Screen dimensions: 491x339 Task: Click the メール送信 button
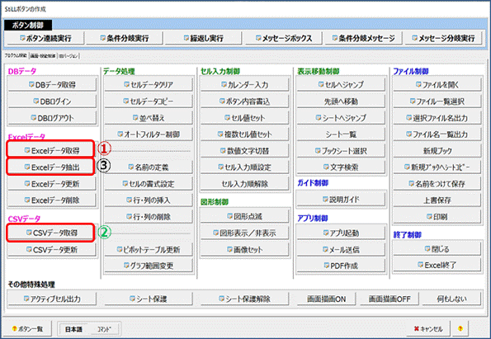coord(341,250)
